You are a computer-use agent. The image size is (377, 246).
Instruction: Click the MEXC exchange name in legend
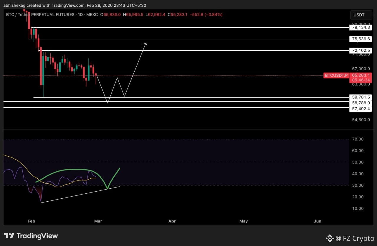92,14
